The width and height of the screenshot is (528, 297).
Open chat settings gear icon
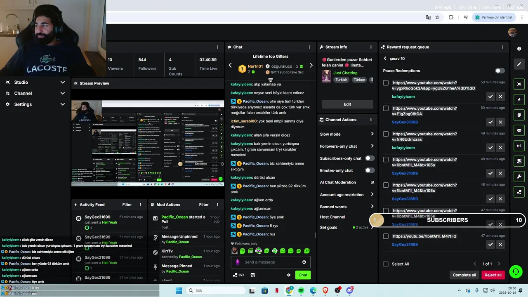coord(289,275)
